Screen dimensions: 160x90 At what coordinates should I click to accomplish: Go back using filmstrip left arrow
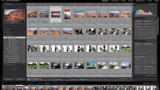13,83
